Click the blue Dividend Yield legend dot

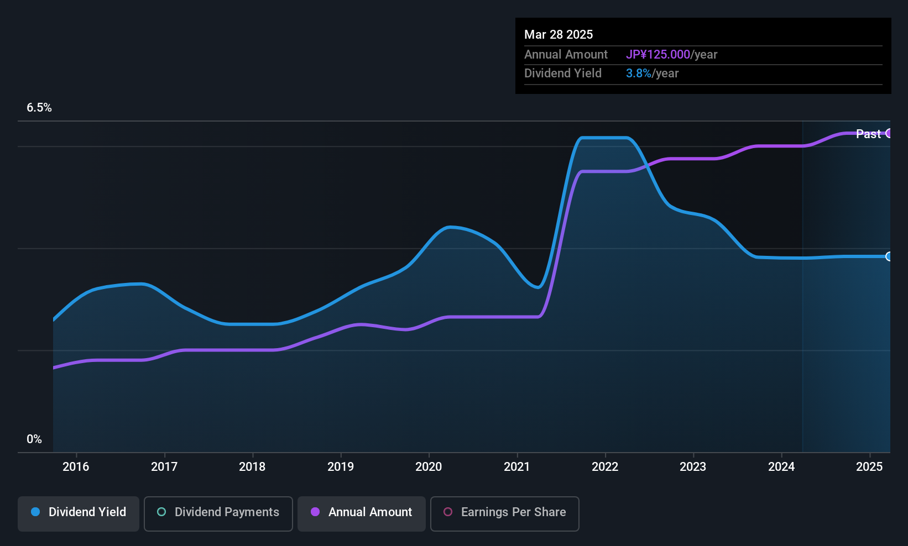pyautogui.click(x=35, y=512)
